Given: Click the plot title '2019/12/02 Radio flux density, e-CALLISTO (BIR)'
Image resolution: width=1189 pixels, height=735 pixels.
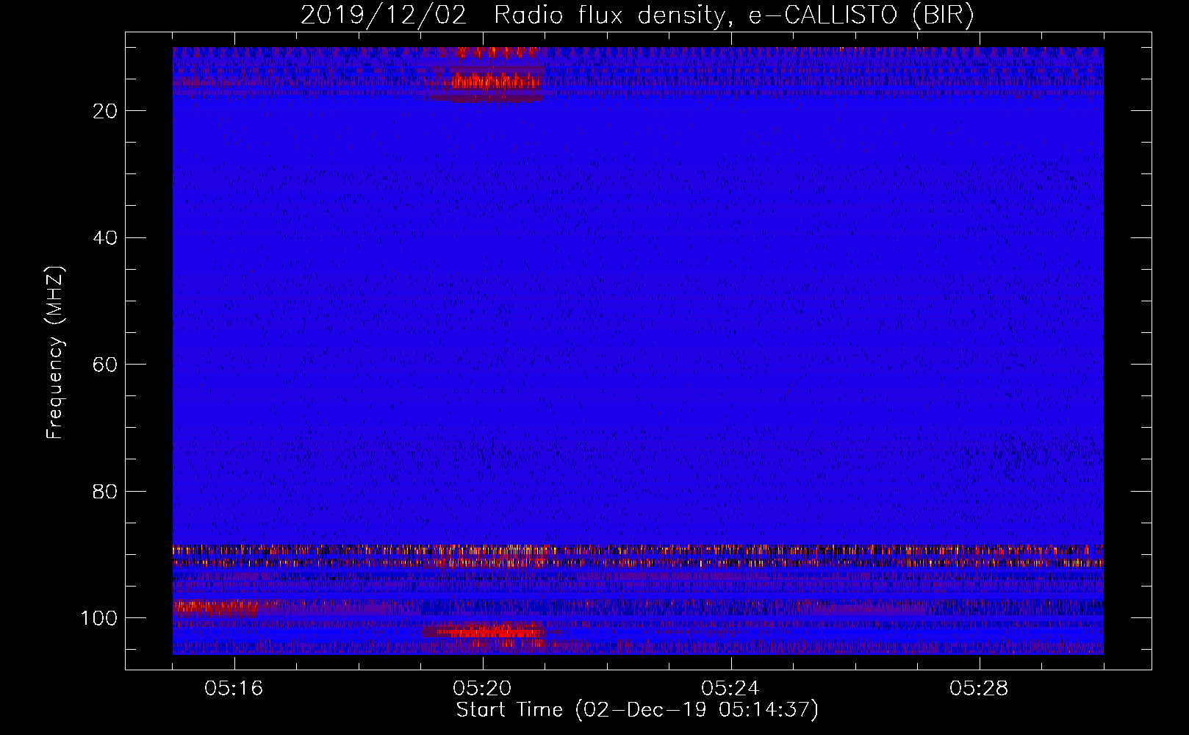Looking at the screenshot, I should pos(637,15).
